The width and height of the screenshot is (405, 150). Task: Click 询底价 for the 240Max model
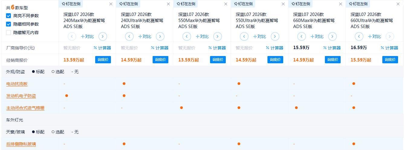(x=103, y=60)
